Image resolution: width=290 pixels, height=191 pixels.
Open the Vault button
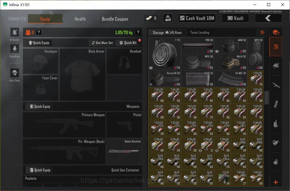(x=235, y=18)
